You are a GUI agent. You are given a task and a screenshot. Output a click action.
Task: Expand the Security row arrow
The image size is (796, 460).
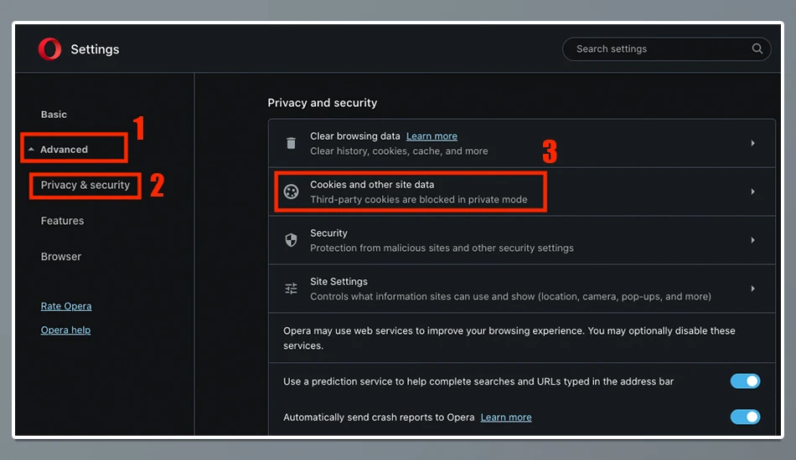753,240
